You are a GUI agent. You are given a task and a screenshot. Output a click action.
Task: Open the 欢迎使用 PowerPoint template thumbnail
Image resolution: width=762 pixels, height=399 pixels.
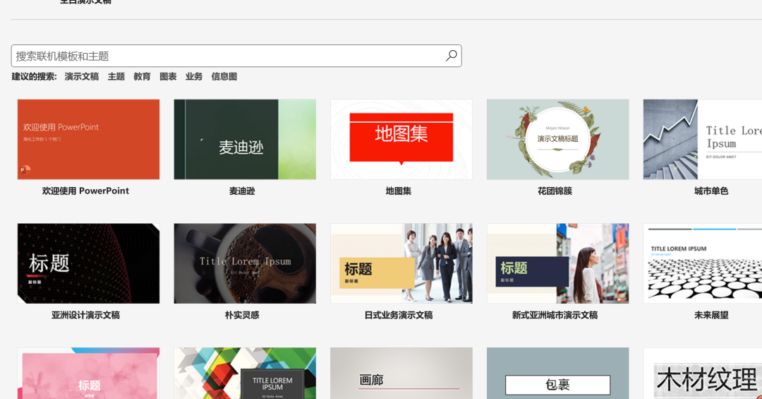click(88, 139)
